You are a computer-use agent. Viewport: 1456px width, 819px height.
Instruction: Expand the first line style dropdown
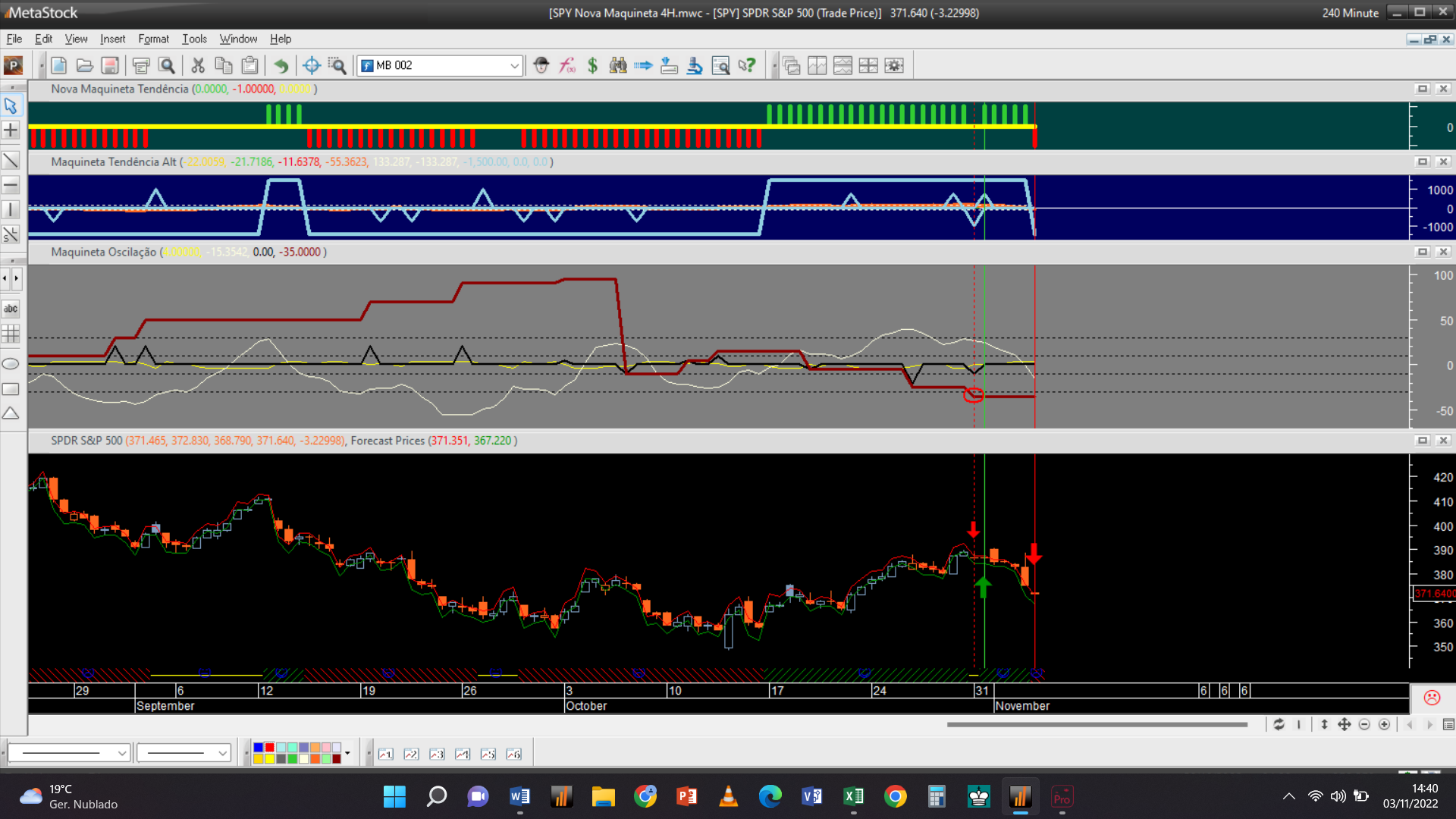[121, 753]
